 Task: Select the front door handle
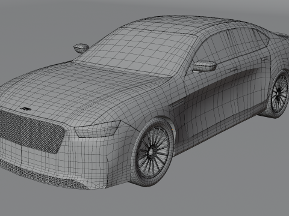coord(233,70)
